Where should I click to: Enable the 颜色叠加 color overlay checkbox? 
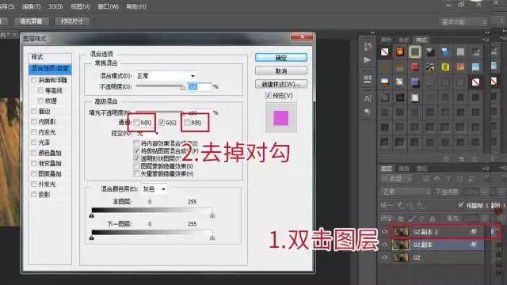pos(33,153)
